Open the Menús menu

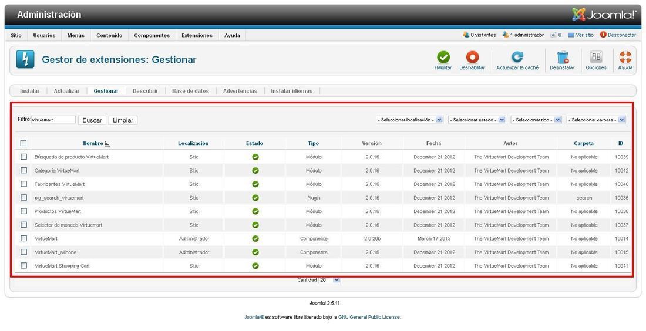point(76,35)
